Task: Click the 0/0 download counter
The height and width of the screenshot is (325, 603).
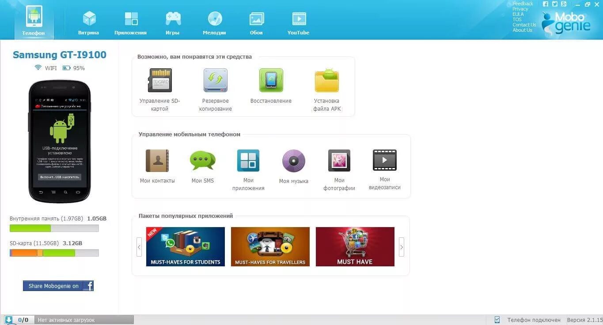Action: tap(23, 320)
